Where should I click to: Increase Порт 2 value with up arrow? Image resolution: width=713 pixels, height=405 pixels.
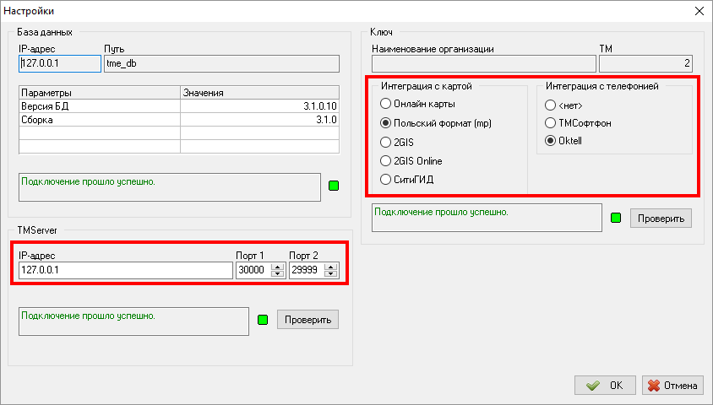[331, 267]
